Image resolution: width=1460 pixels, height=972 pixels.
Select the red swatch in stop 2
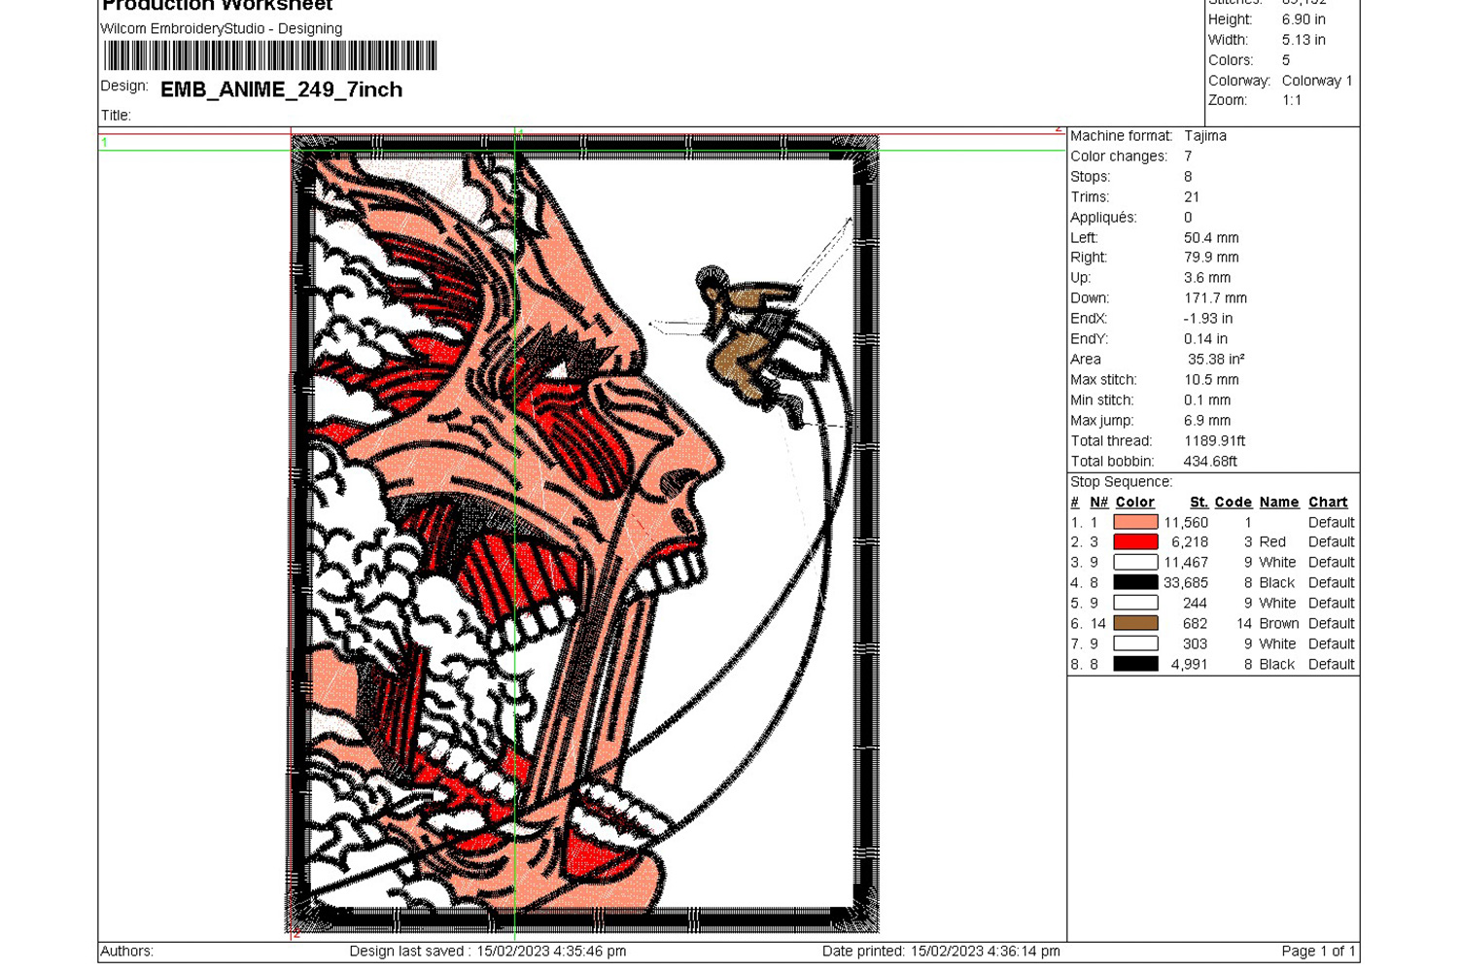[x=1134, y=542]
